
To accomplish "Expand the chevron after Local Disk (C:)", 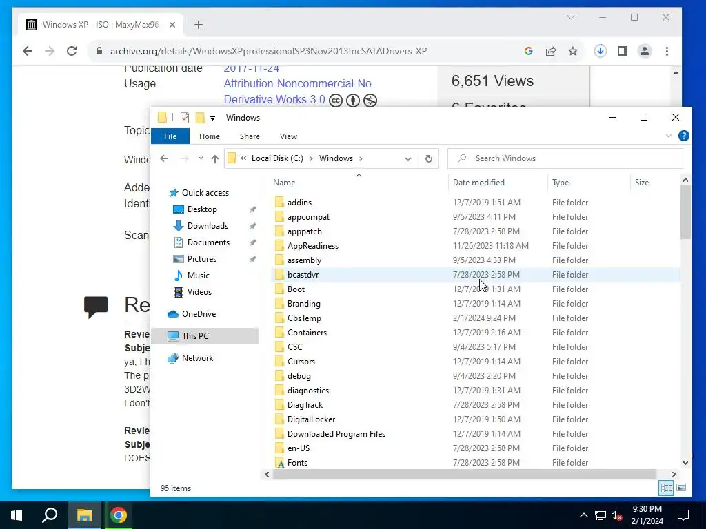I will coord(311,158).
